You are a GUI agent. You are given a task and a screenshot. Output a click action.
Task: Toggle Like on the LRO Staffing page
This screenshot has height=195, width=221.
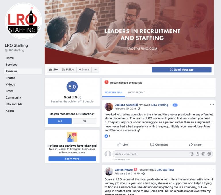click(54, 69)
